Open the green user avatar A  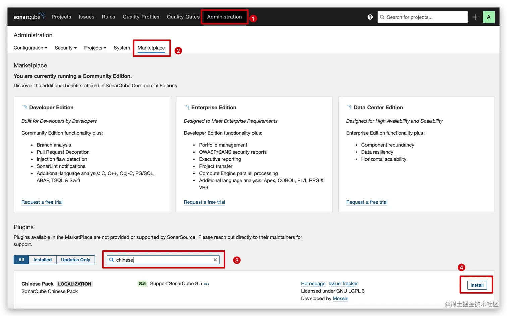(489, 17)
